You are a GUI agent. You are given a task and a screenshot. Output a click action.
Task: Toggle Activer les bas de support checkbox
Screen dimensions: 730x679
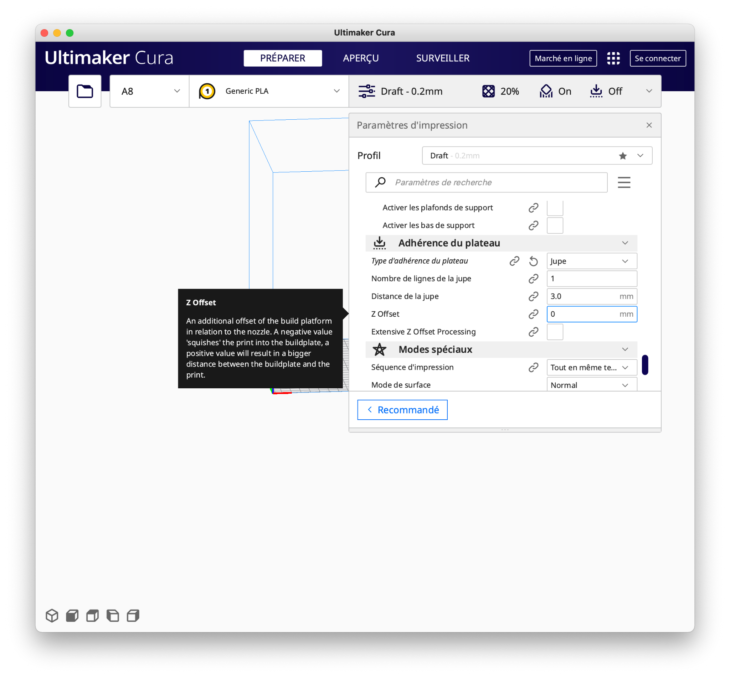(x=555, y=226)
